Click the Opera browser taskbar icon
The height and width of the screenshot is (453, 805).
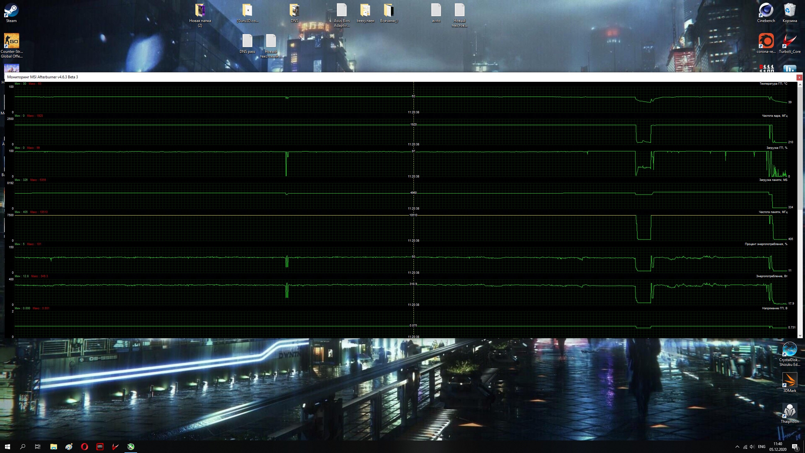(x=84, y=446)
